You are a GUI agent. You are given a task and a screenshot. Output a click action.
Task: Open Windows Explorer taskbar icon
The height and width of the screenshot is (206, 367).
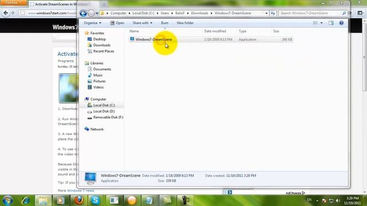click(44, 200)
